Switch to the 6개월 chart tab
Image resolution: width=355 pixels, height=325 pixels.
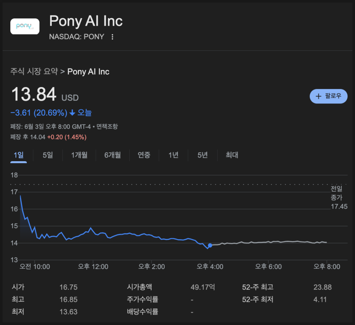(x=112, y=155)
